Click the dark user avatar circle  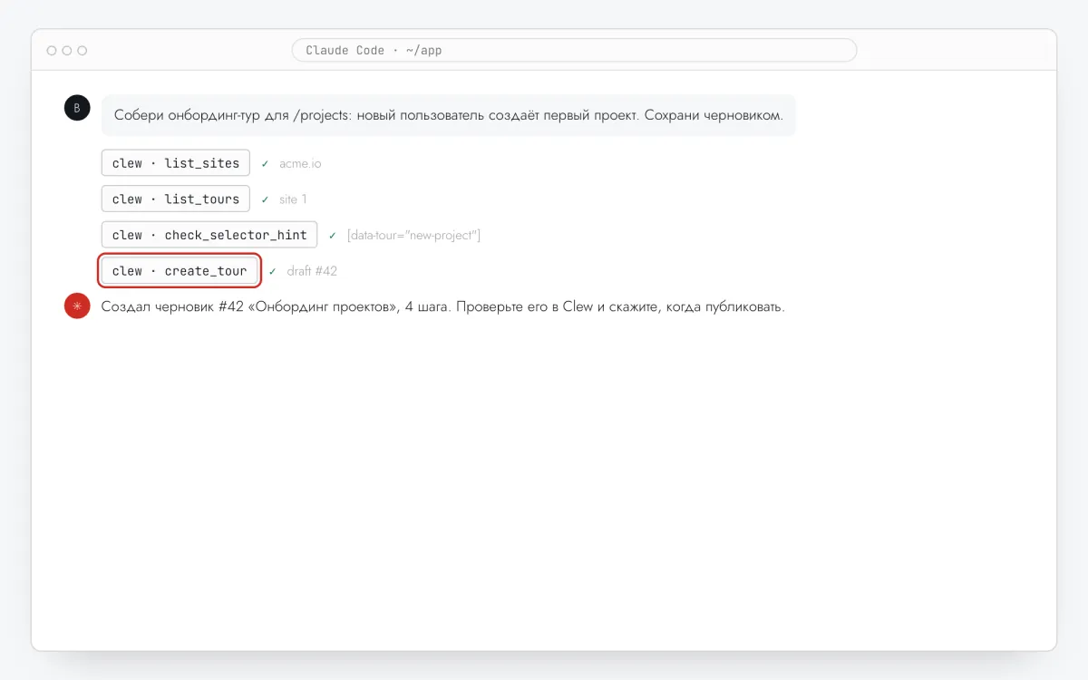click(77, 108)
